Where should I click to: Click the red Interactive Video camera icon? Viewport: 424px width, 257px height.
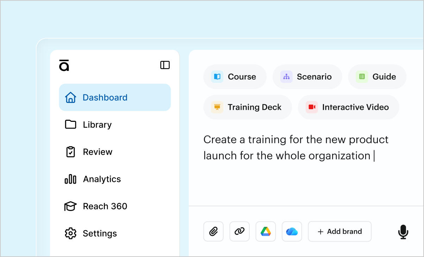coord(312,107)
